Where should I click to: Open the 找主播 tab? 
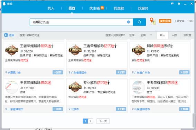point(95,8)
